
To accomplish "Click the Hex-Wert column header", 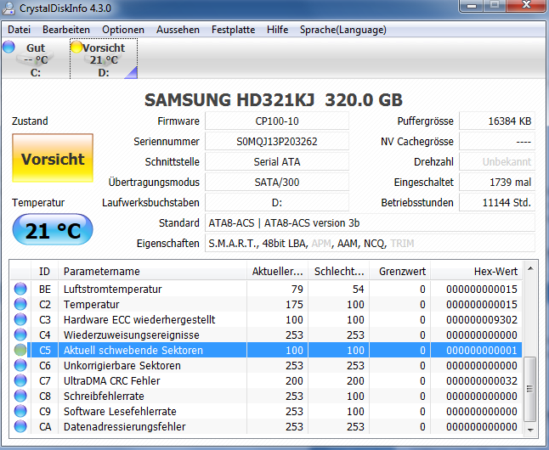I will [476, 271].
